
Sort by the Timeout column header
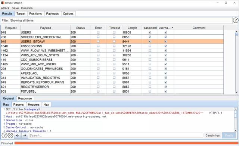[x=114, y=28]
